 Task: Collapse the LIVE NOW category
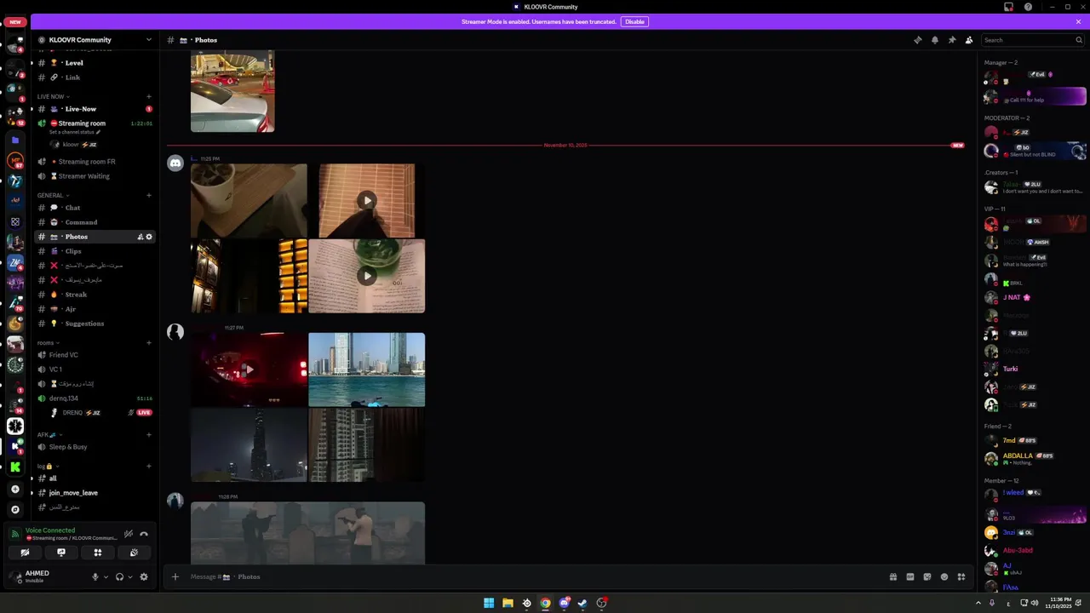tap(53, 96)
